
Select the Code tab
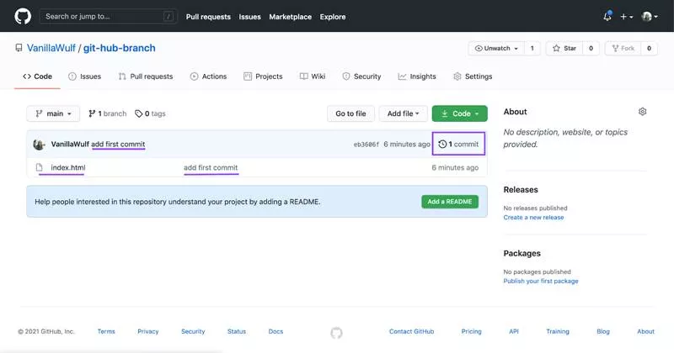pos(37,76)
